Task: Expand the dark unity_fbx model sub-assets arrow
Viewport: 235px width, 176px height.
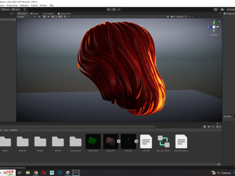Action: pos(136,141)
